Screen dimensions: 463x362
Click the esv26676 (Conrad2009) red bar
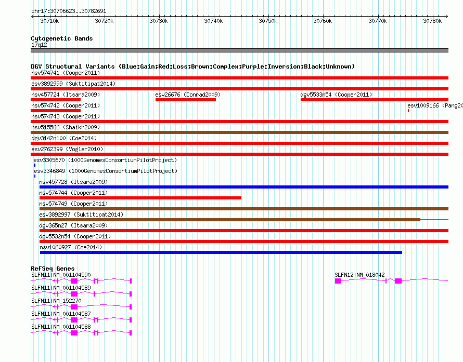point(185,100)
